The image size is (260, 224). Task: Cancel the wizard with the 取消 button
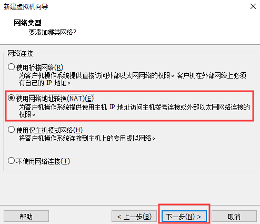(x=234, y=216)
